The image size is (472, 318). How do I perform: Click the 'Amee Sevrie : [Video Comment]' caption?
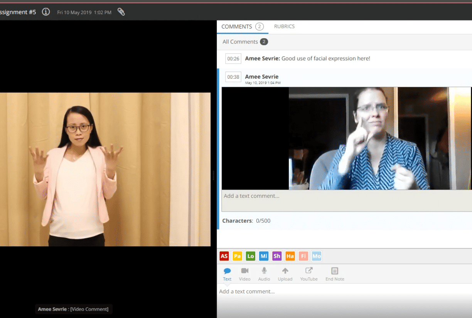73,309
